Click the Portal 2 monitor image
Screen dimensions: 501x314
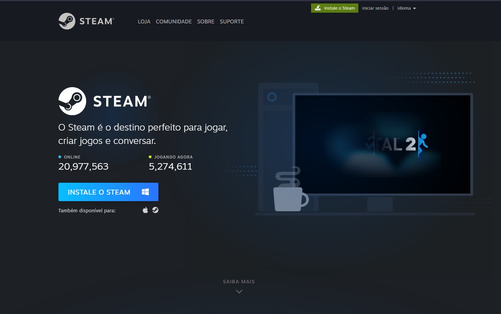(383, 144)
